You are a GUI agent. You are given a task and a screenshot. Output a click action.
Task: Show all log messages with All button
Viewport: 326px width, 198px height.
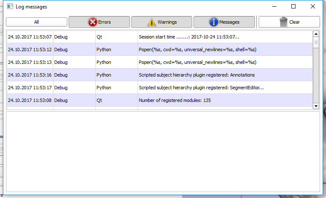pyautogui.click(x=36, y=22)
